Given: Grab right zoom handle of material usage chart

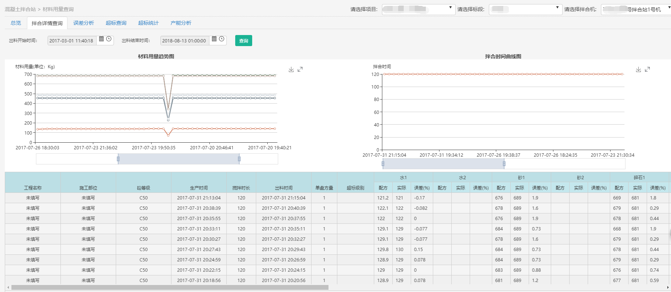Looking at the screenshot, I should coord(239,159).
